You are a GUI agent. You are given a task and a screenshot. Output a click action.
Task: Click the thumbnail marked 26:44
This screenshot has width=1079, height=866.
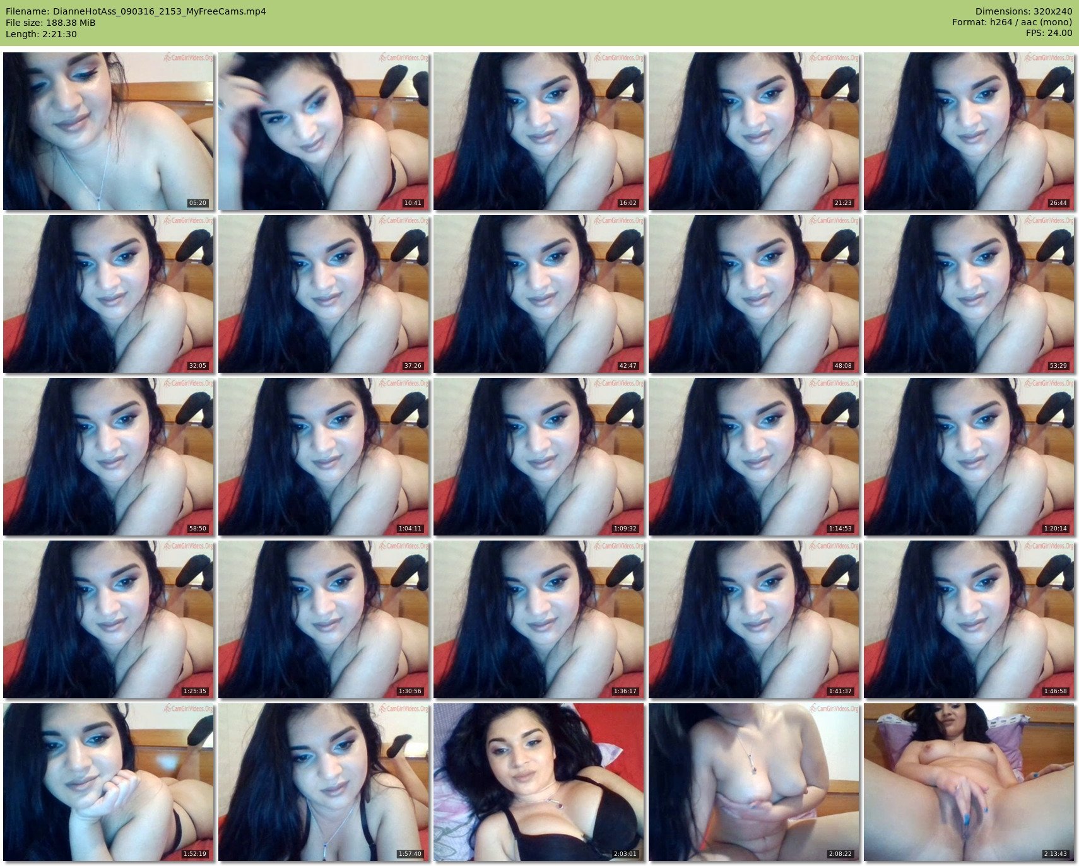coord(969,131)
